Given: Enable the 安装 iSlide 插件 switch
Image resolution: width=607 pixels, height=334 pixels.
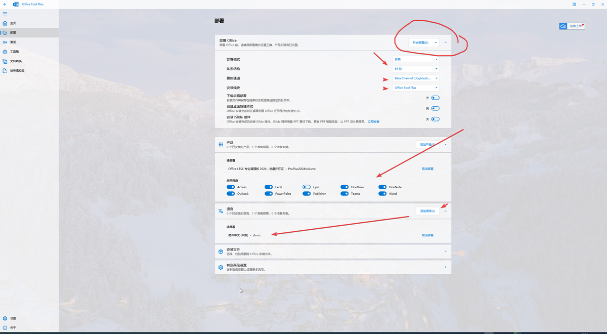Looking at the screenshot, I should pyautogui.click(x=435, y=119).
